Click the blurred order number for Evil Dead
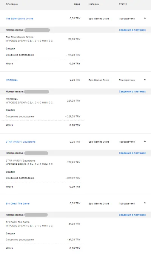The width and height of the screenshot is (151, 254). tap(36, 215)
